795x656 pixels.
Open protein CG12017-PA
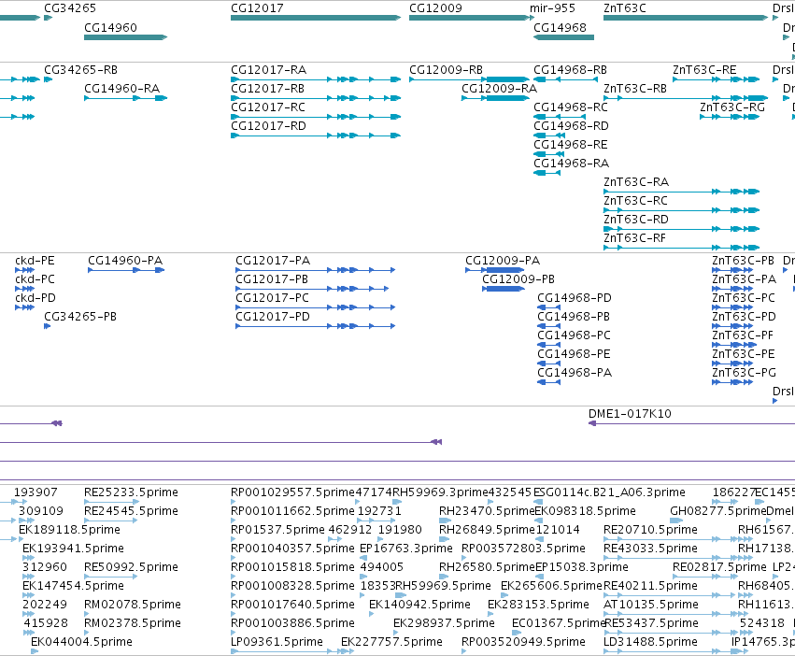(273, 261)
